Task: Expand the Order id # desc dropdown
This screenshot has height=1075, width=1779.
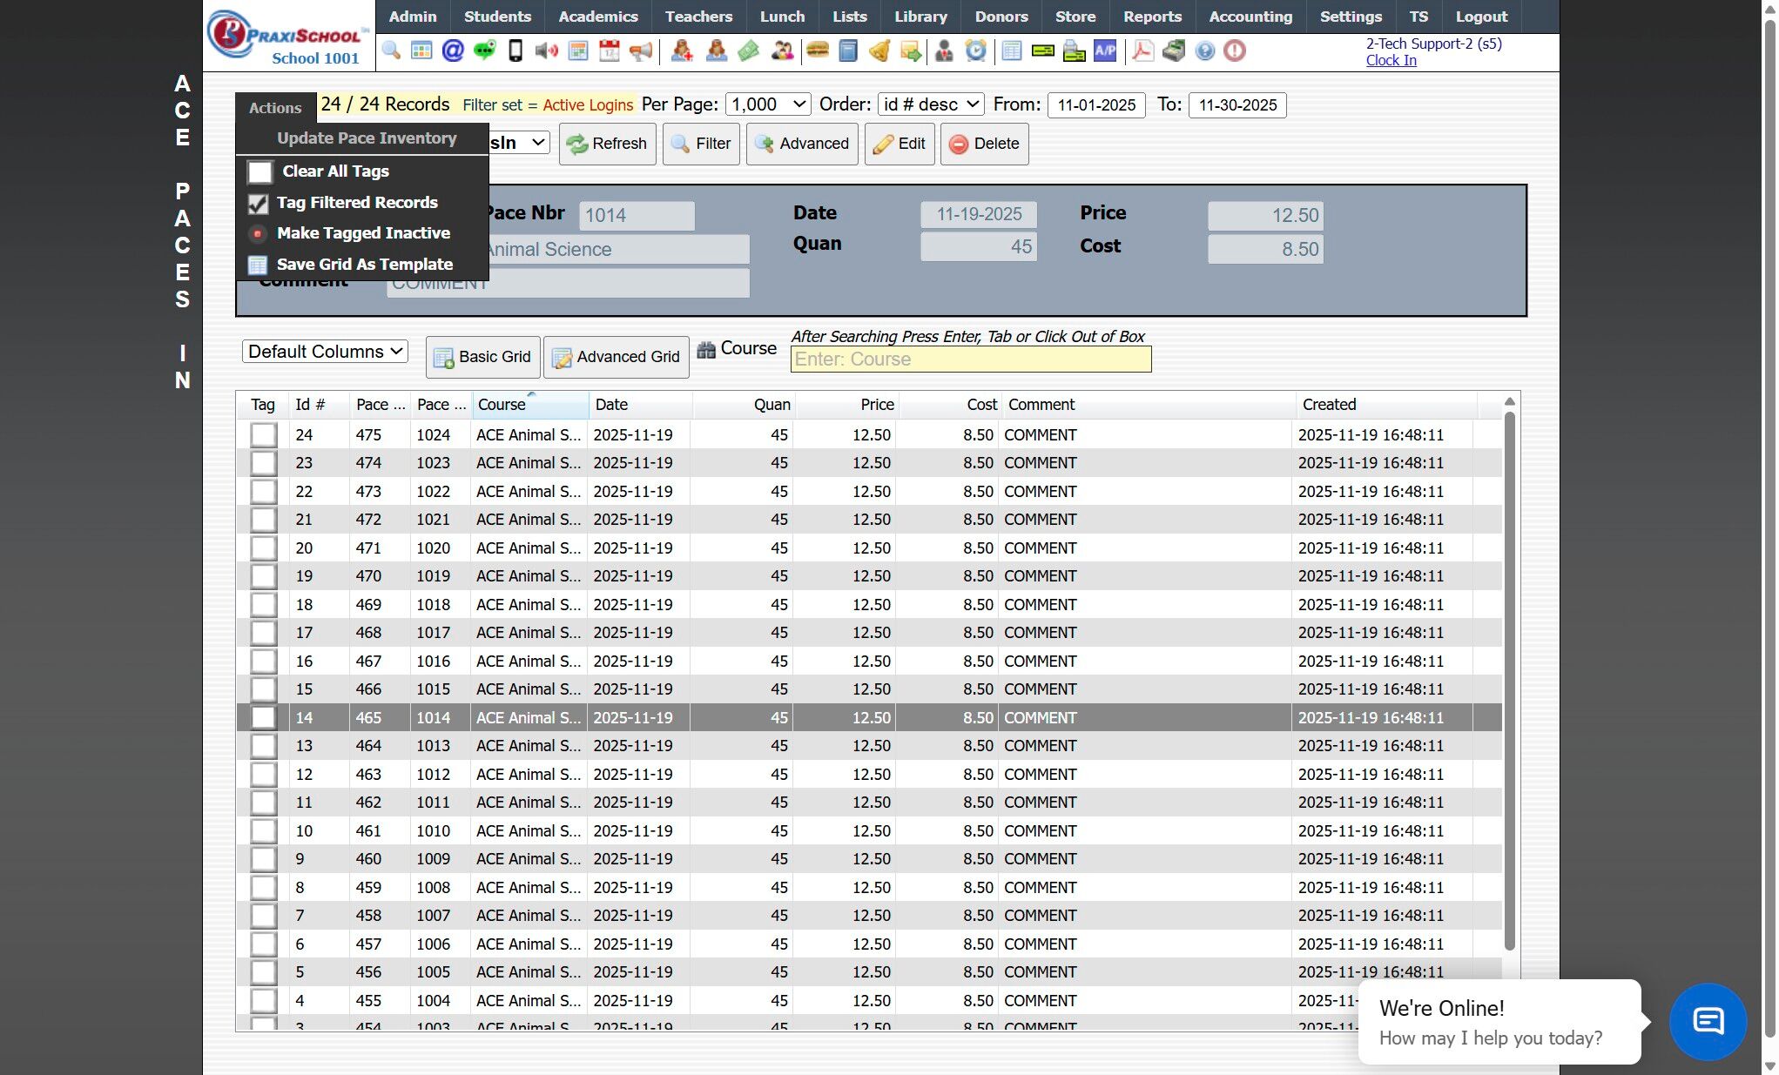Action: pyautogui.click(x=931, y=104)
